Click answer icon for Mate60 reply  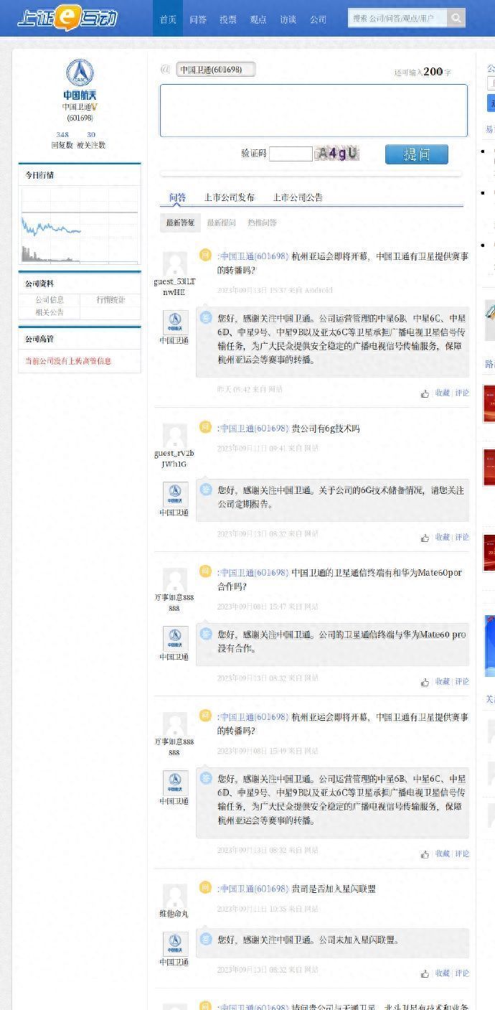coord(206,634)
